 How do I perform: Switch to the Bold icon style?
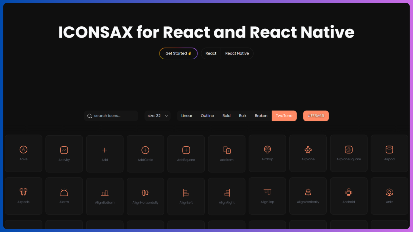pos(226,115)
